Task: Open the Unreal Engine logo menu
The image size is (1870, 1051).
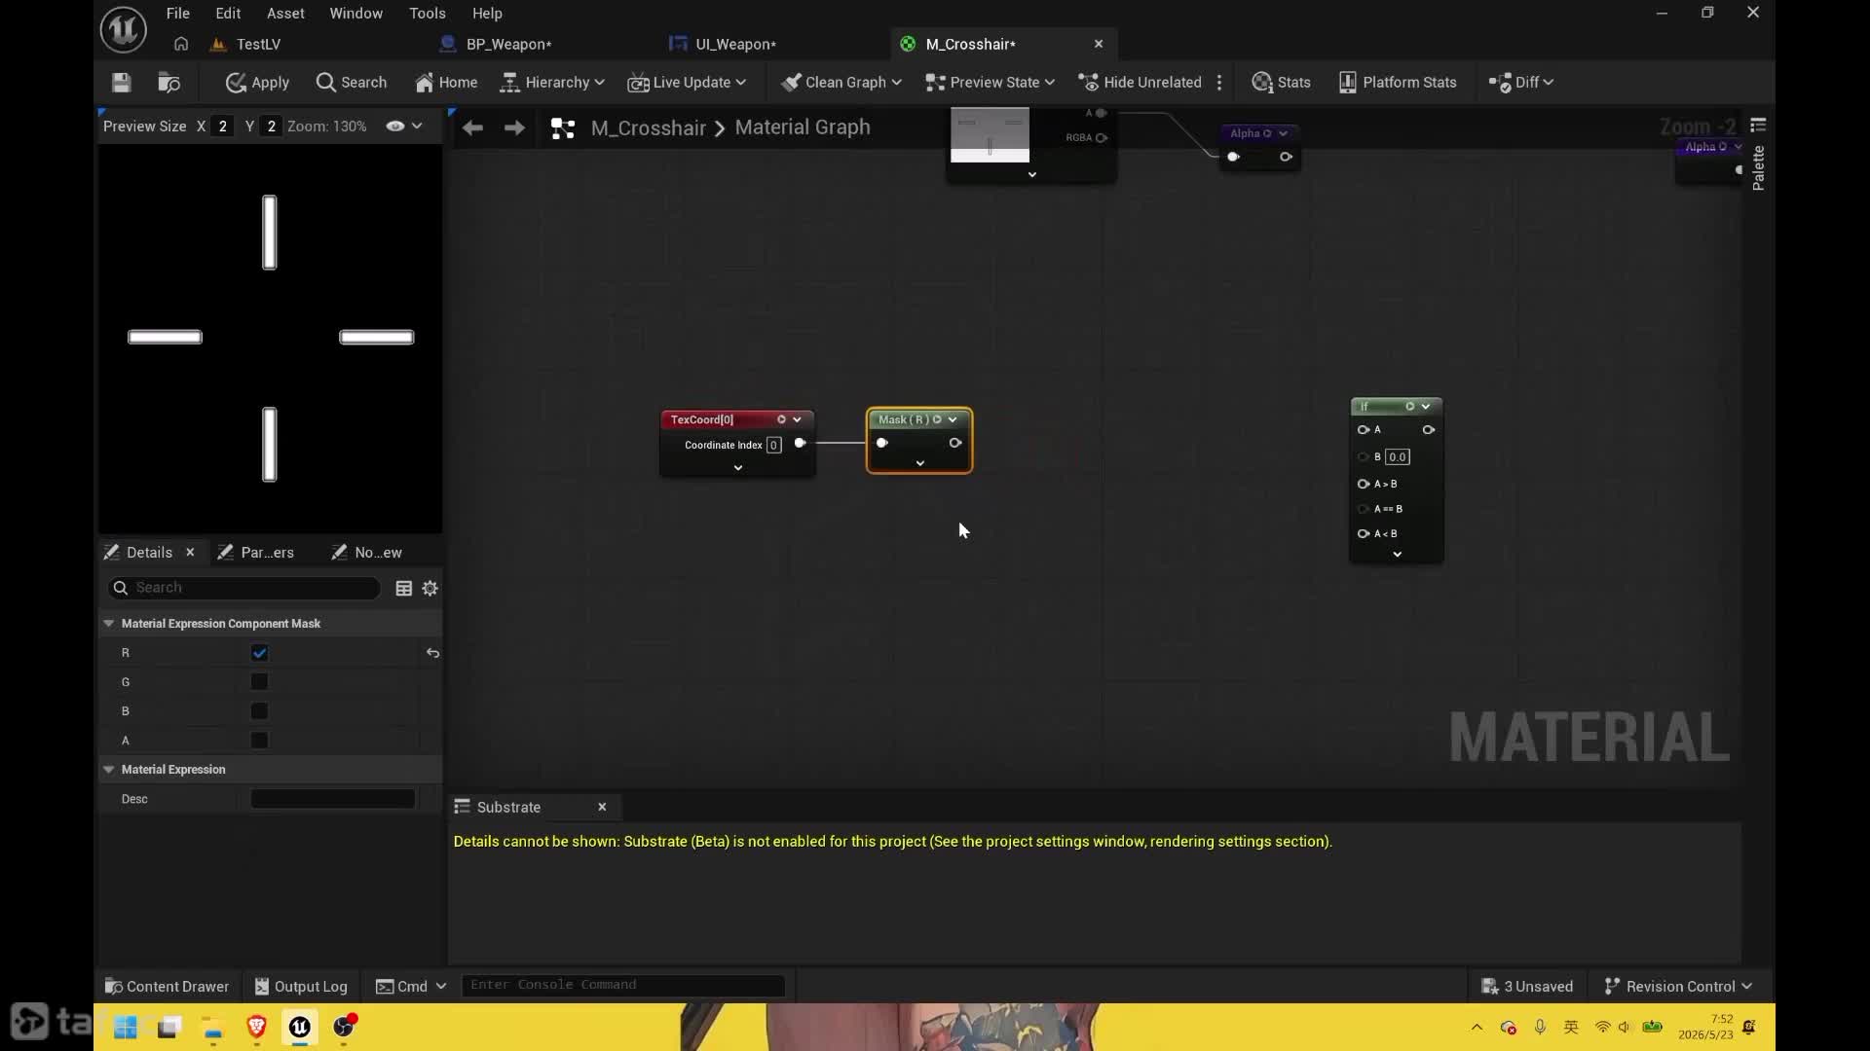Action: click(x=124, y=29)
